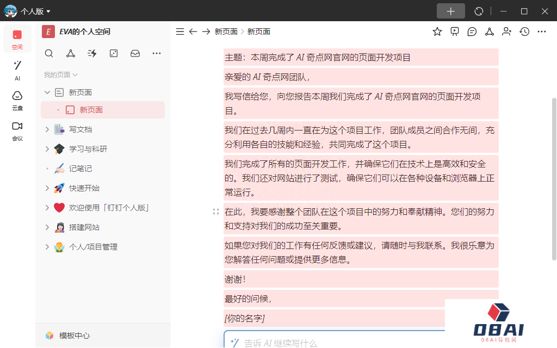Open the version history clock icon
557x348 pixels.
[524, 32]
